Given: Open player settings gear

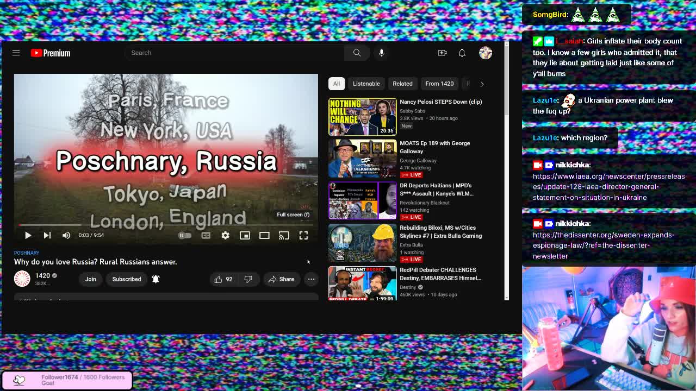Looking at the screenshot, I should point(225,235).
